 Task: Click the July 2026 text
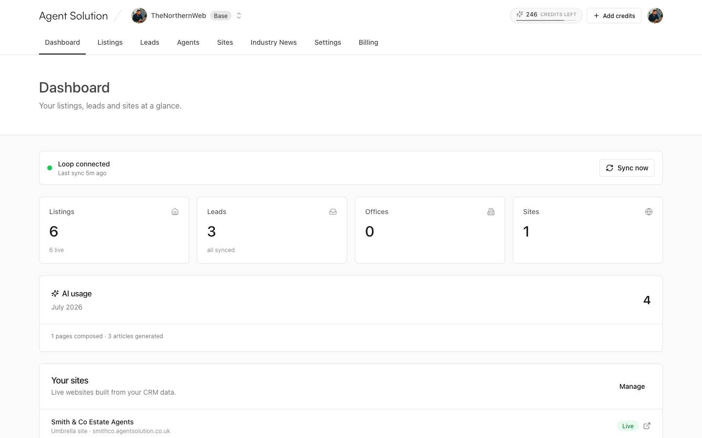coord(67,307)
